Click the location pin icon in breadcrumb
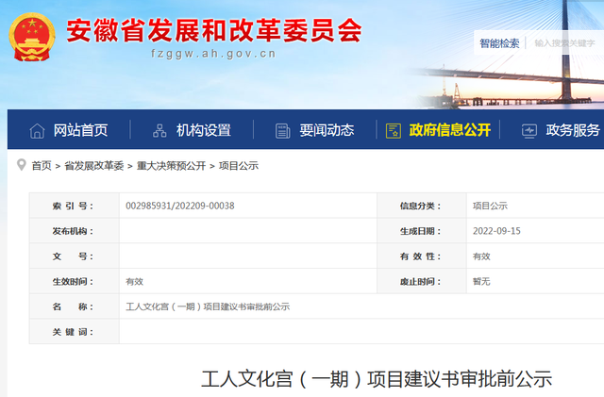Viewport: 604px width, 397px height. click(22, 165)
